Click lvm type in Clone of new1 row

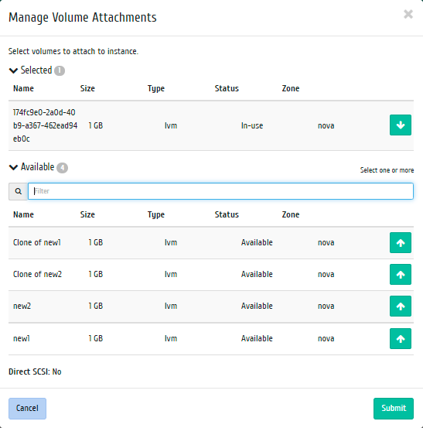[x=171, y=242]
